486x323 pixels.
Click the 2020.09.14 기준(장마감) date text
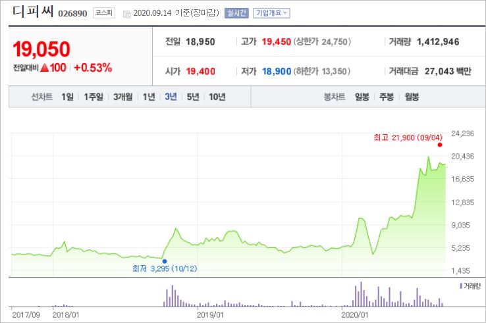(x=176, y=13)
